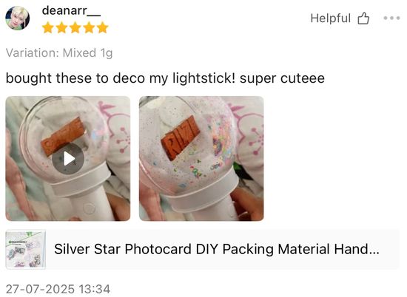Screen dimensions: 407x297
Task: Open the three-dot more options menu
Action: (391, 18)
